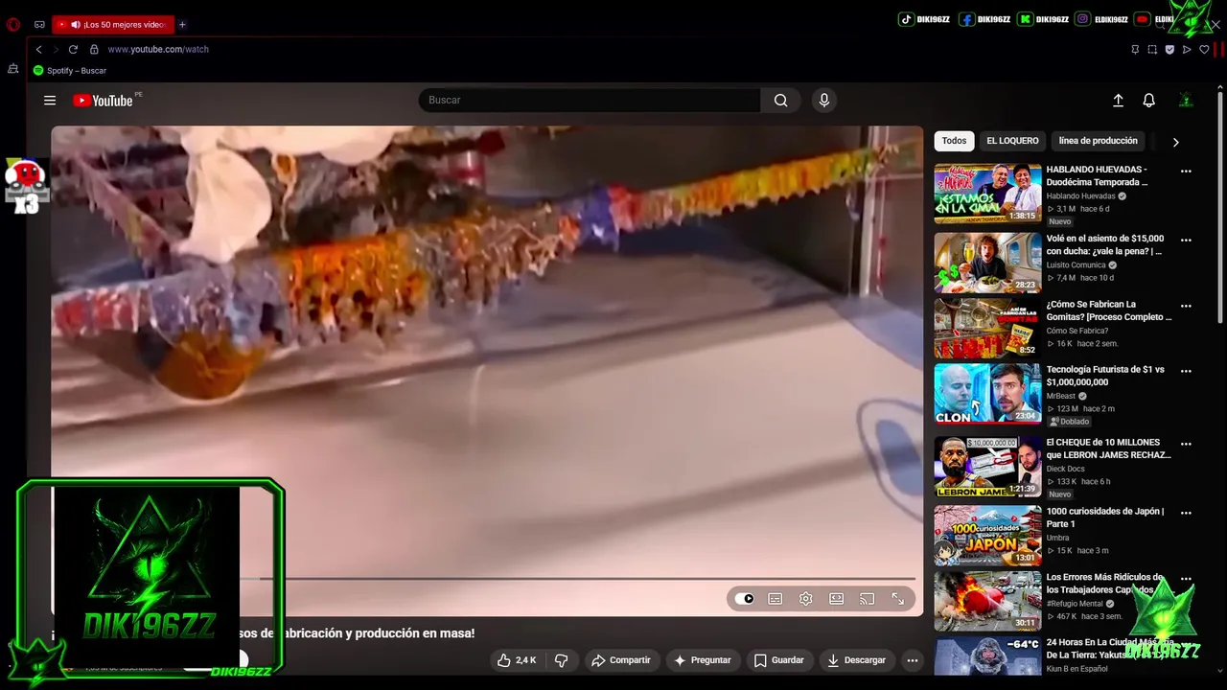
Task: Click the Hablando Huevadas channel name
Action: (x=1080, y=196)
